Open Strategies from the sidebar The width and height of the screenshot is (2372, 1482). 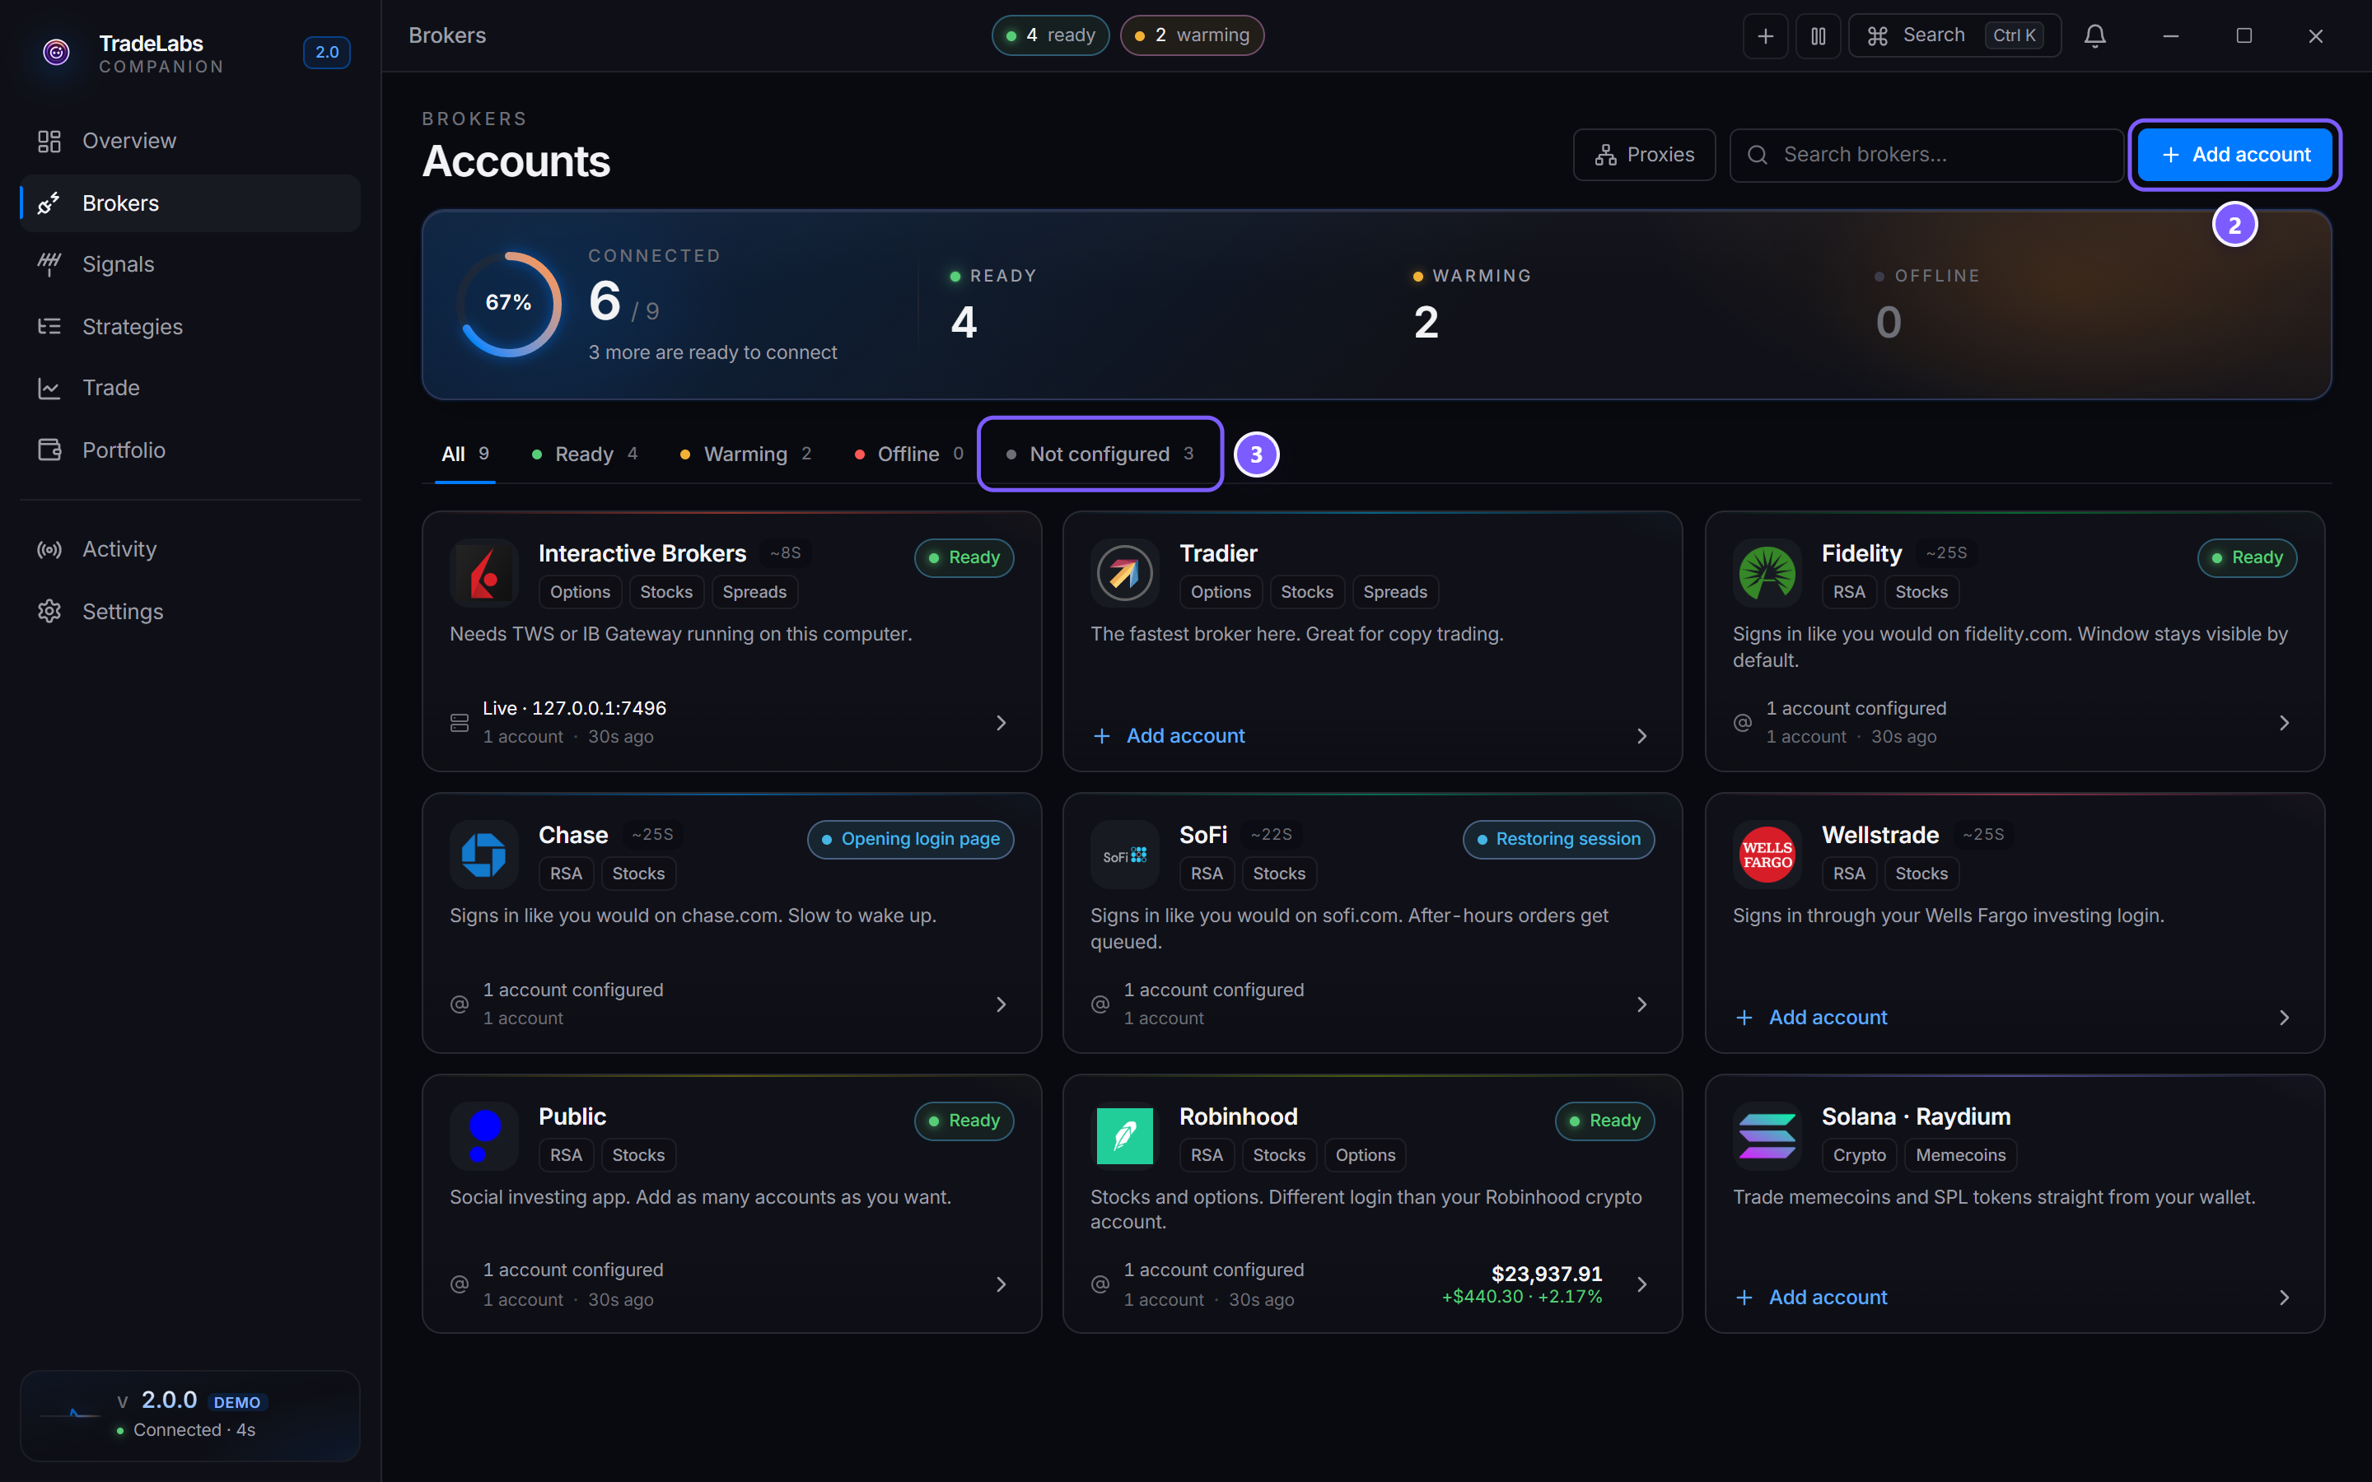coord(190,326)
